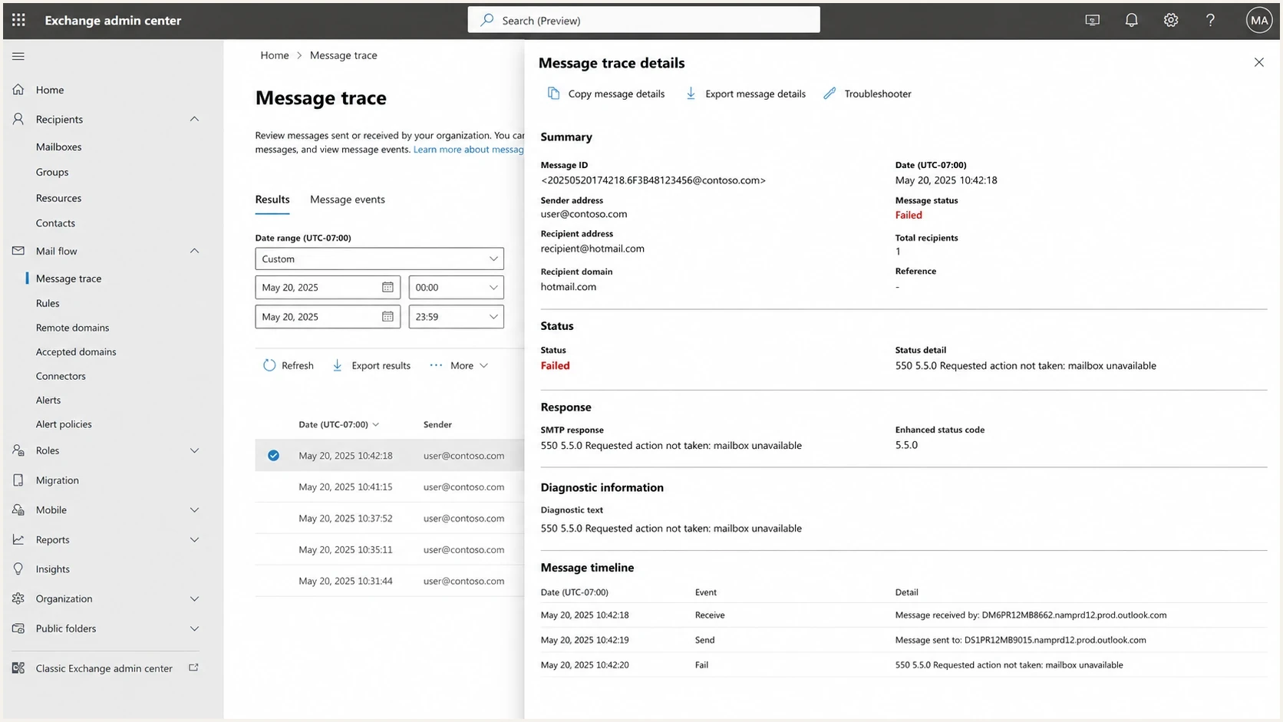The height and width of the screenshot is (722, 1283).
Task: Collapse the navigation hamburger menu
Action: pyautogui.click(x=18, y=56)
